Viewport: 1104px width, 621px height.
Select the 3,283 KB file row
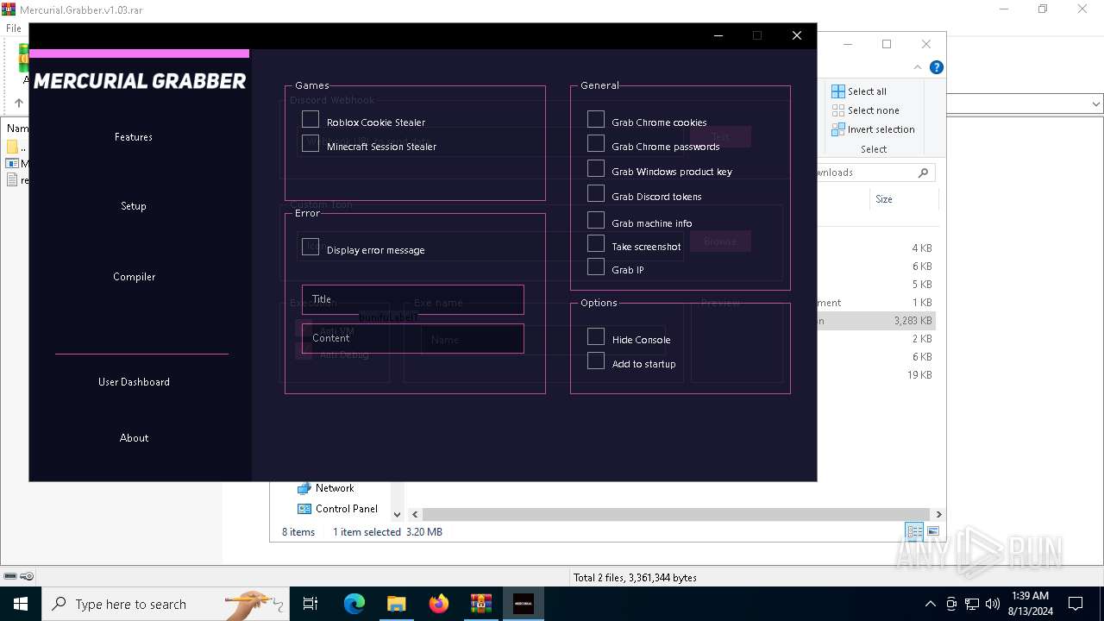tap(875, 321)
